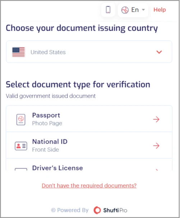Click Don't have the required documents link

89,186
